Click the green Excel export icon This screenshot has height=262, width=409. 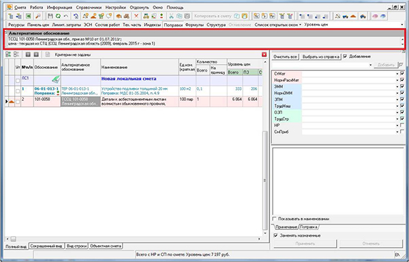(x=28, y=16)
